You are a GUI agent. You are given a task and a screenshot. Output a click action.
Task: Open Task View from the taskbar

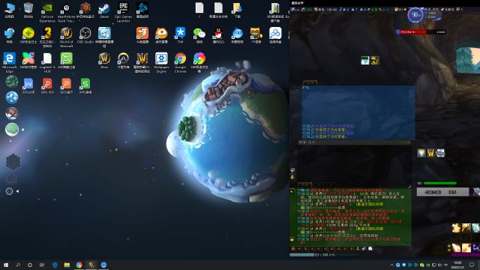click(42, 265)
